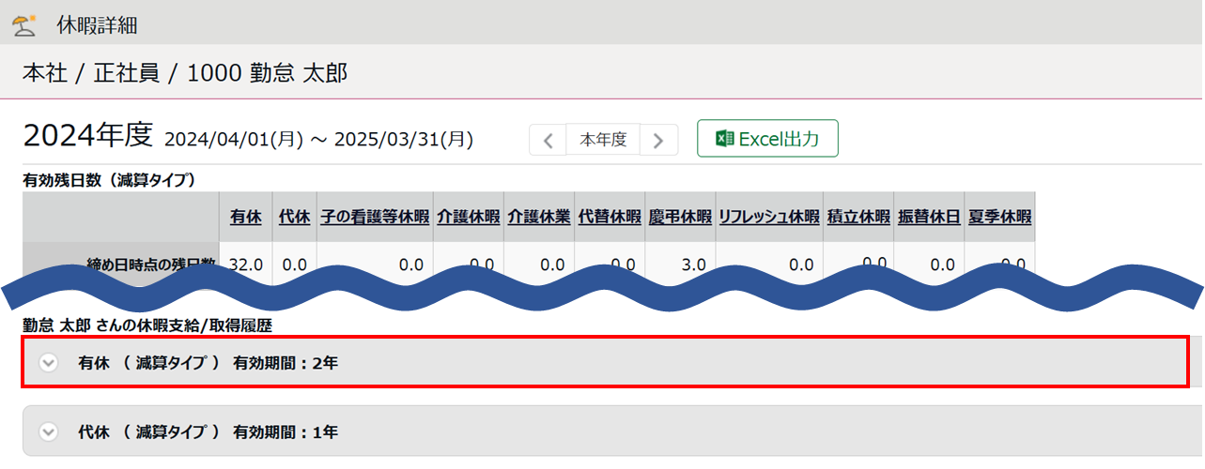The height and width of the screenshot is (469, 1205).
Task: Expand the 有休 有効期間:2年 section chevron
Action: (49, 363)
